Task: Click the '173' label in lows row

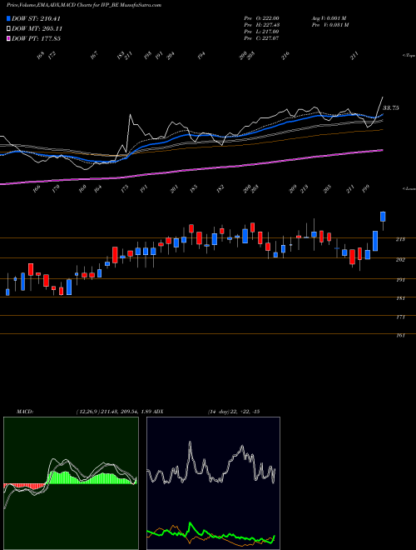Action: click(x=124, y=189)
